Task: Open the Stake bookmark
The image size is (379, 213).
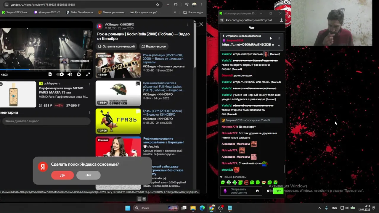Action: (81, 12)
